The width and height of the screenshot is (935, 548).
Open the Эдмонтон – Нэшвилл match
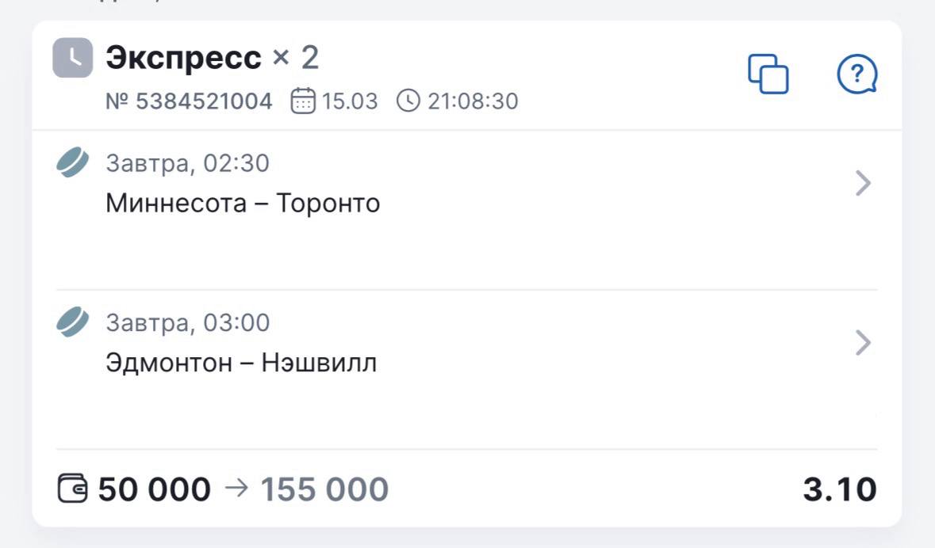pyautogui.click(x=241, y=363)
